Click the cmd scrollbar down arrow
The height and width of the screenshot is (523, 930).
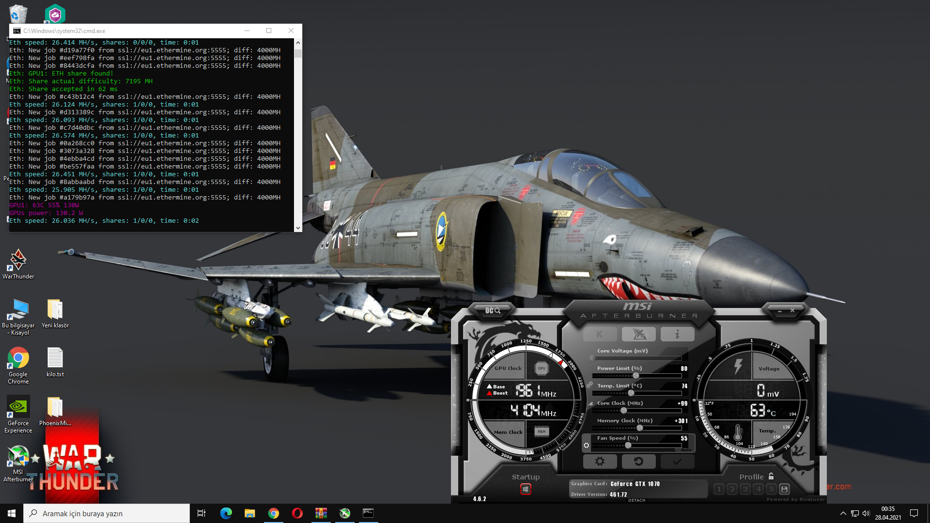pos(298,228)
